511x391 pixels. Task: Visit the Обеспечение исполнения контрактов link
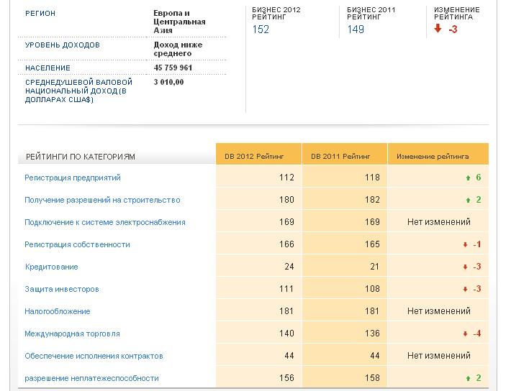[94, 356]
